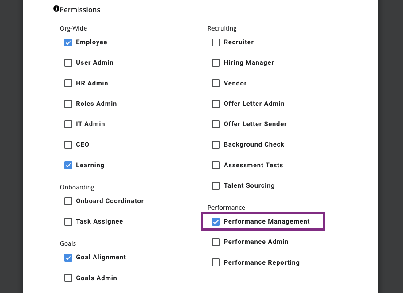Check the Performance Reporting checkbox
Viewport: 403px width, 293px height.
[x=216, y=263]
